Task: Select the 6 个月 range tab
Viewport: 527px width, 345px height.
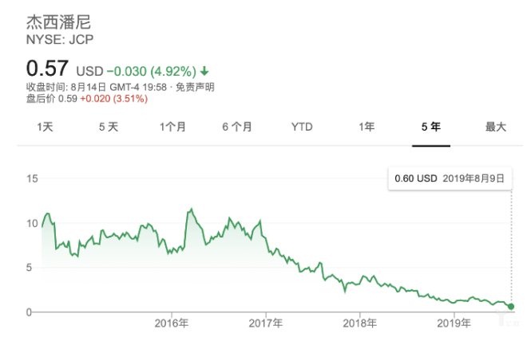Action: click(237, 127)
